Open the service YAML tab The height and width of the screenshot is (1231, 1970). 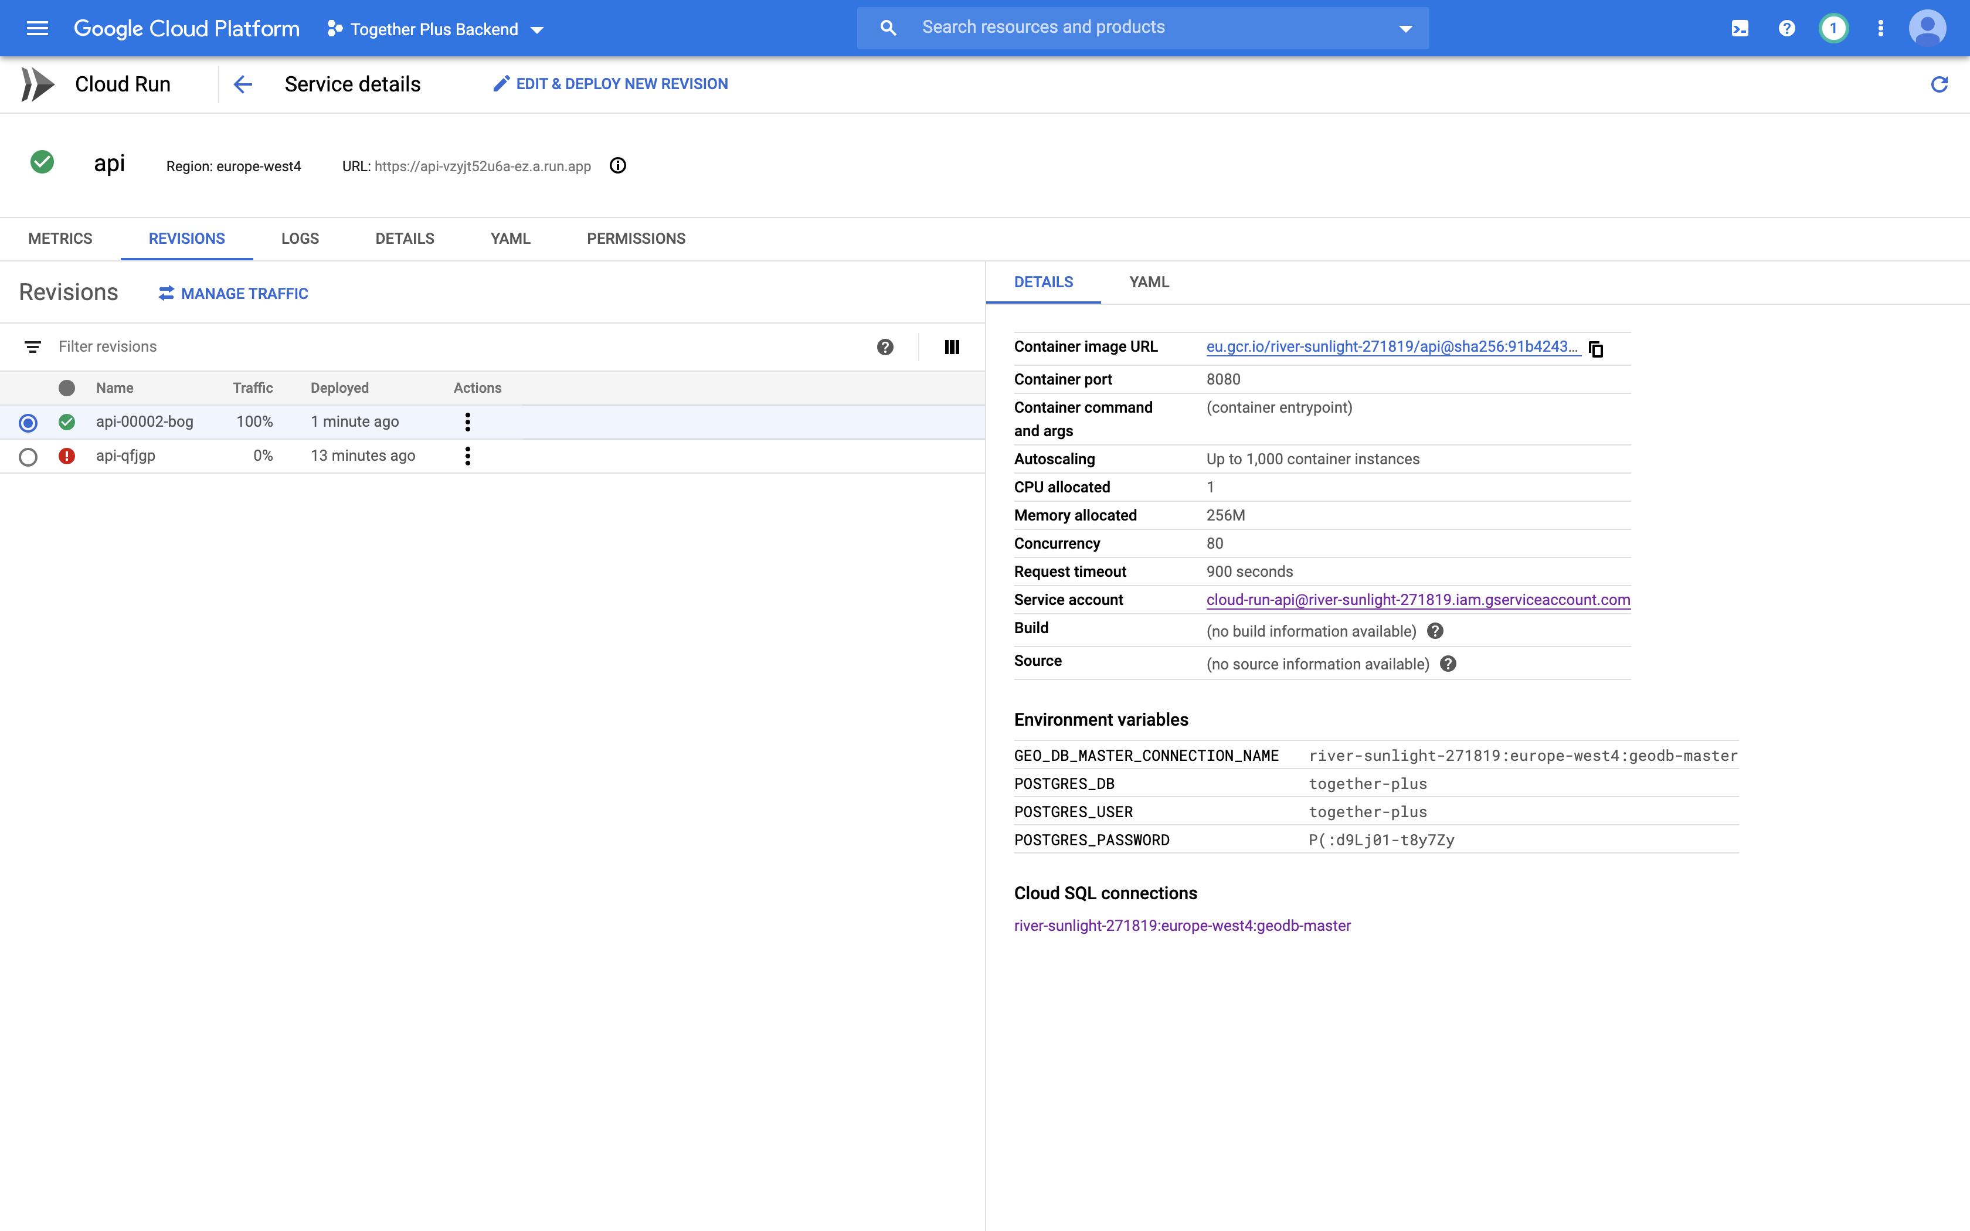coord(511,239)
